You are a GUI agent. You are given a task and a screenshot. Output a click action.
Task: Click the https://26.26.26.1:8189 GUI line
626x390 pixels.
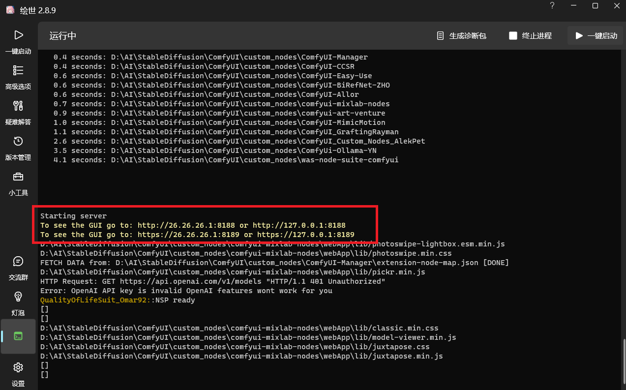pos(197,235)
